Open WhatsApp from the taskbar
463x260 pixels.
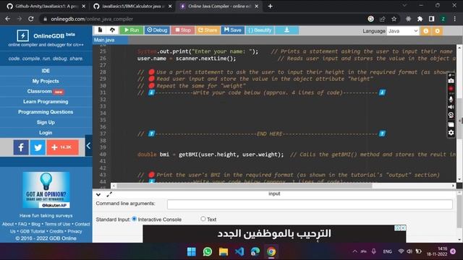208,252
